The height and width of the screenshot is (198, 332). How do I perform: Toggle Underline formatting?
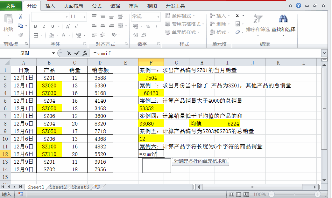(53, 26)
